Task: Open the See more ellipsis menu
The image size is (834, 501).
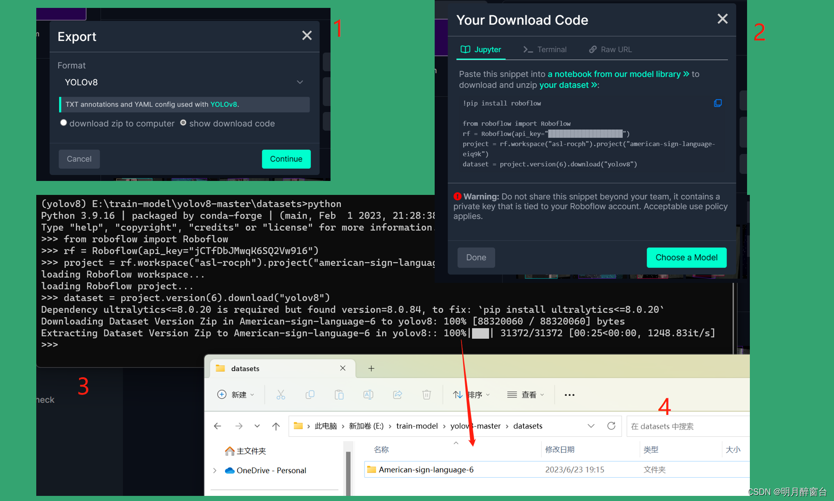Action: pyautogui.click(x=569, y=394)
